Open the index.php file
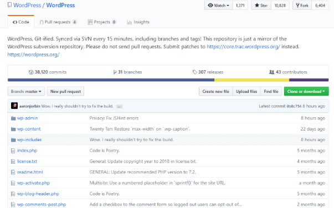 point(27,150)
